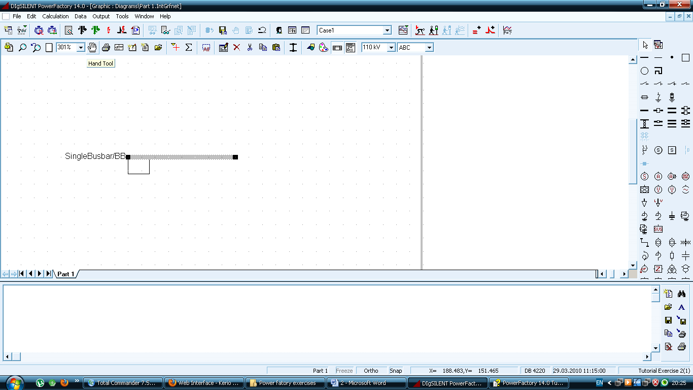Image resolution: width=693 pixels, height=390 pixels.
Task: Click the Calculate Load Flow icon
Action: 82,30
